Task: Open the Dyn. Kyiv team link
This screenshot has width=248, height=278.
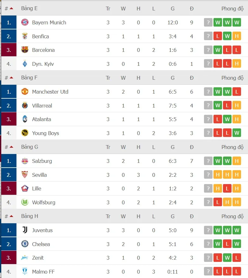Action: pos(43,64)
